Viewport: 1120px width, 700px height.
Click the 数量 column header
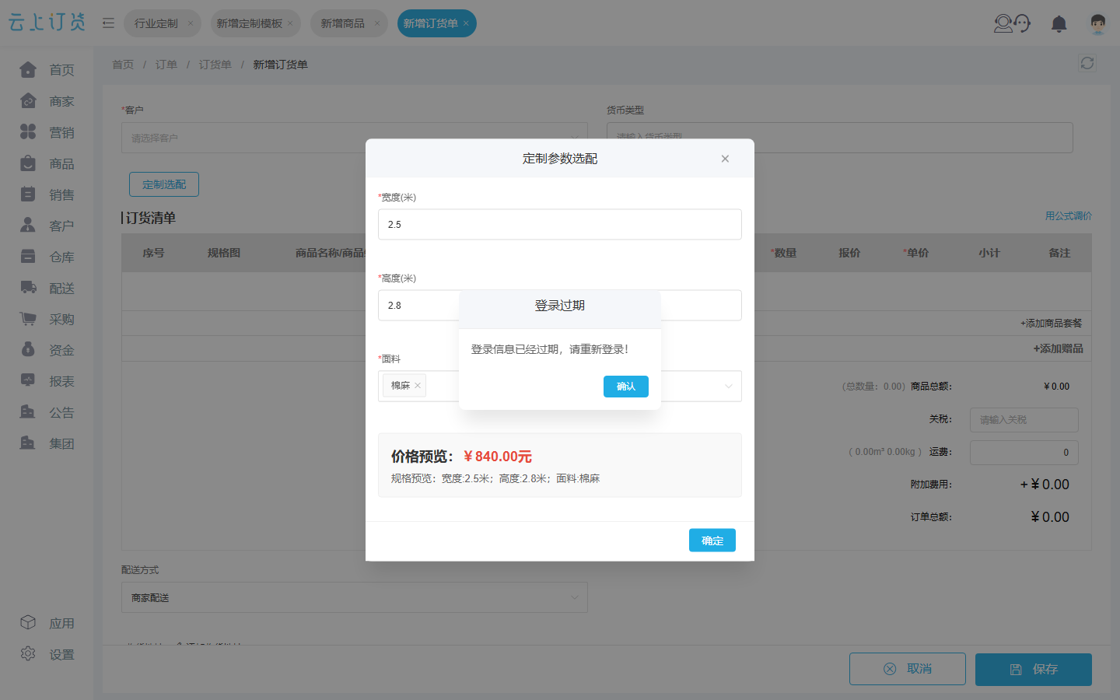pyautogui.click(x=784, y=253)
